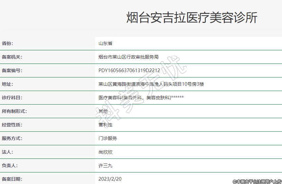Click the 服务方式 label
Screen dimensions: 282x184
tap(12, 138)
